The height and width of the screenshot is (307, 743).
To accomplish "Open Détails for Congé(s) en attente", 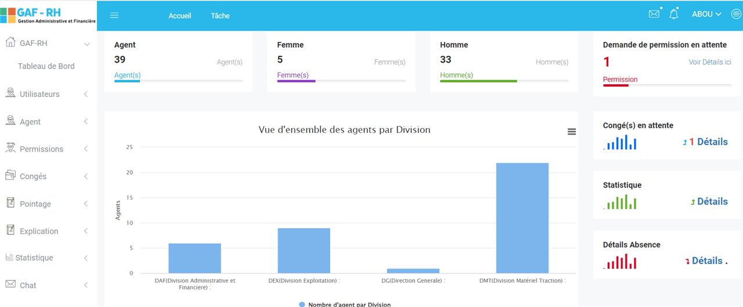I will coord(712,142).
